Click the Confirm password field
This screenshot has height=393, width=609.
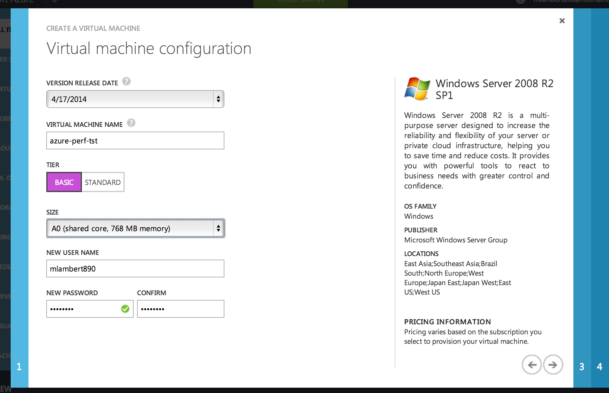[180, 309]
